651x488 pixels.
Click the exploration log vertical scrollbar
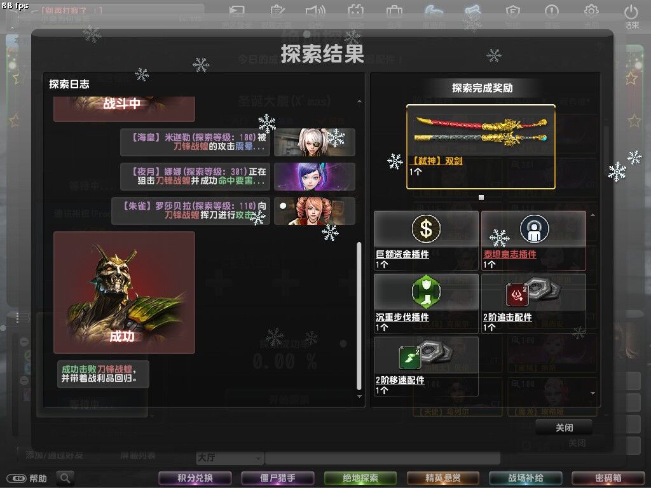360,316
